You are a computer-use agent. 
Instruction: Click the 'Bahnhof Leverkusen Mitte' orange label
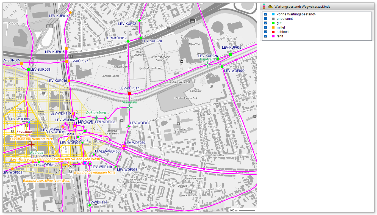click(x=95, y=173)
